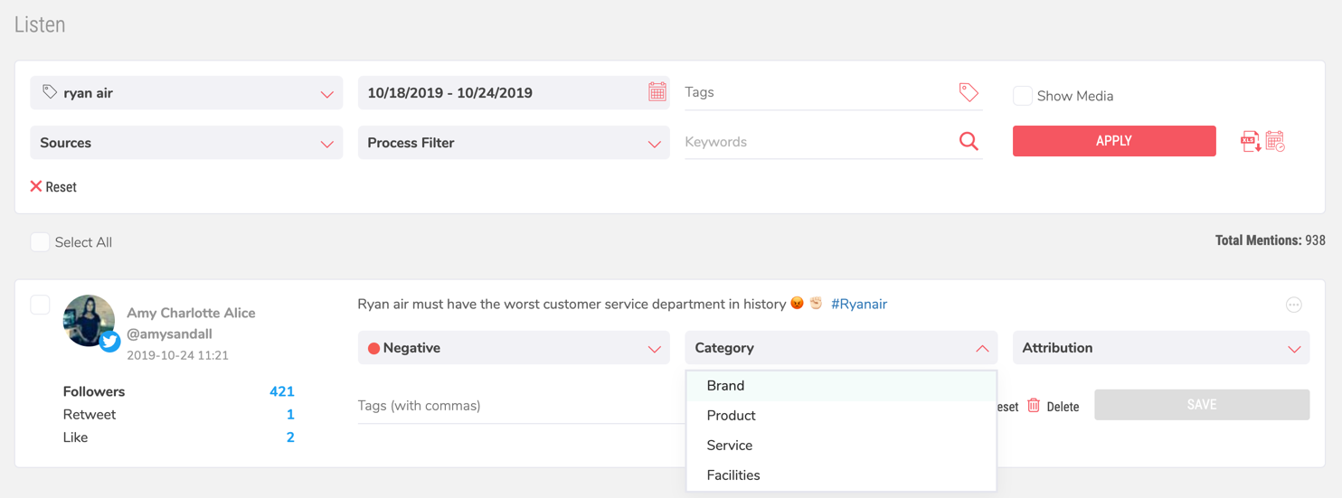Screen dimensions: 1342x498
Task: Open the 10/18/2019 - 10/24/2019 date picker
Action: tap(514, 93)
